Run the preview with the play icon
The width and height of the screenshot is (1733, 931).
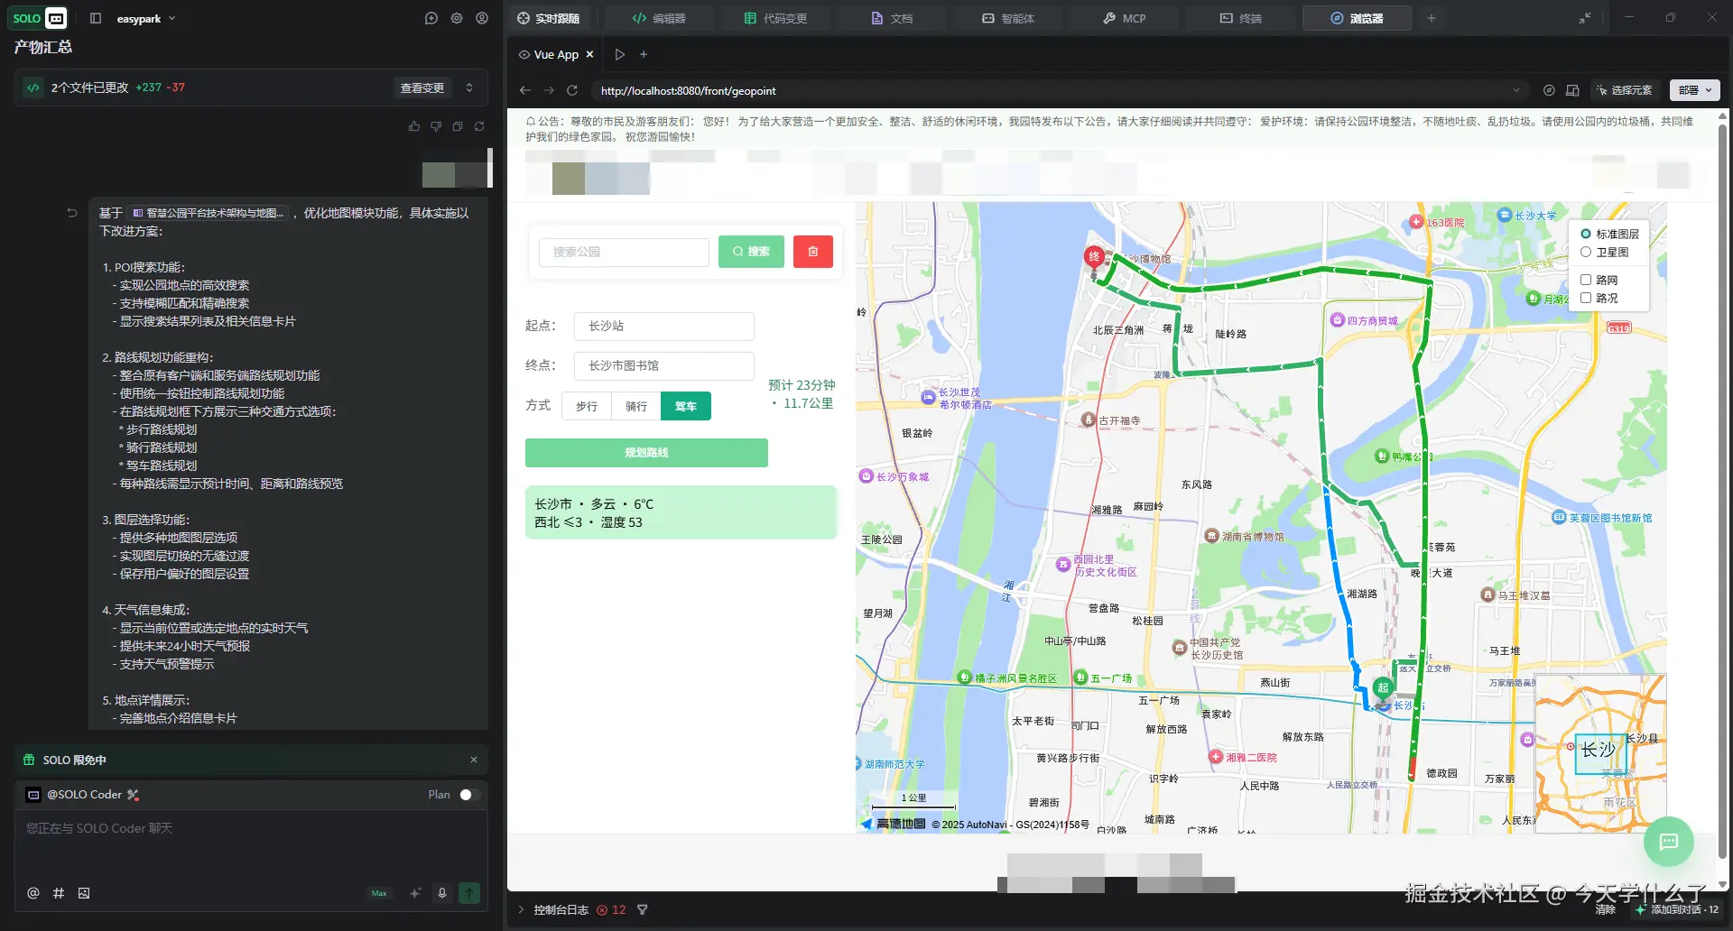620,54
